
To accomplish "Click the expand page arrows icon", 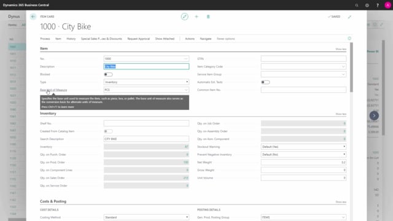I will (x=349, y=17).
